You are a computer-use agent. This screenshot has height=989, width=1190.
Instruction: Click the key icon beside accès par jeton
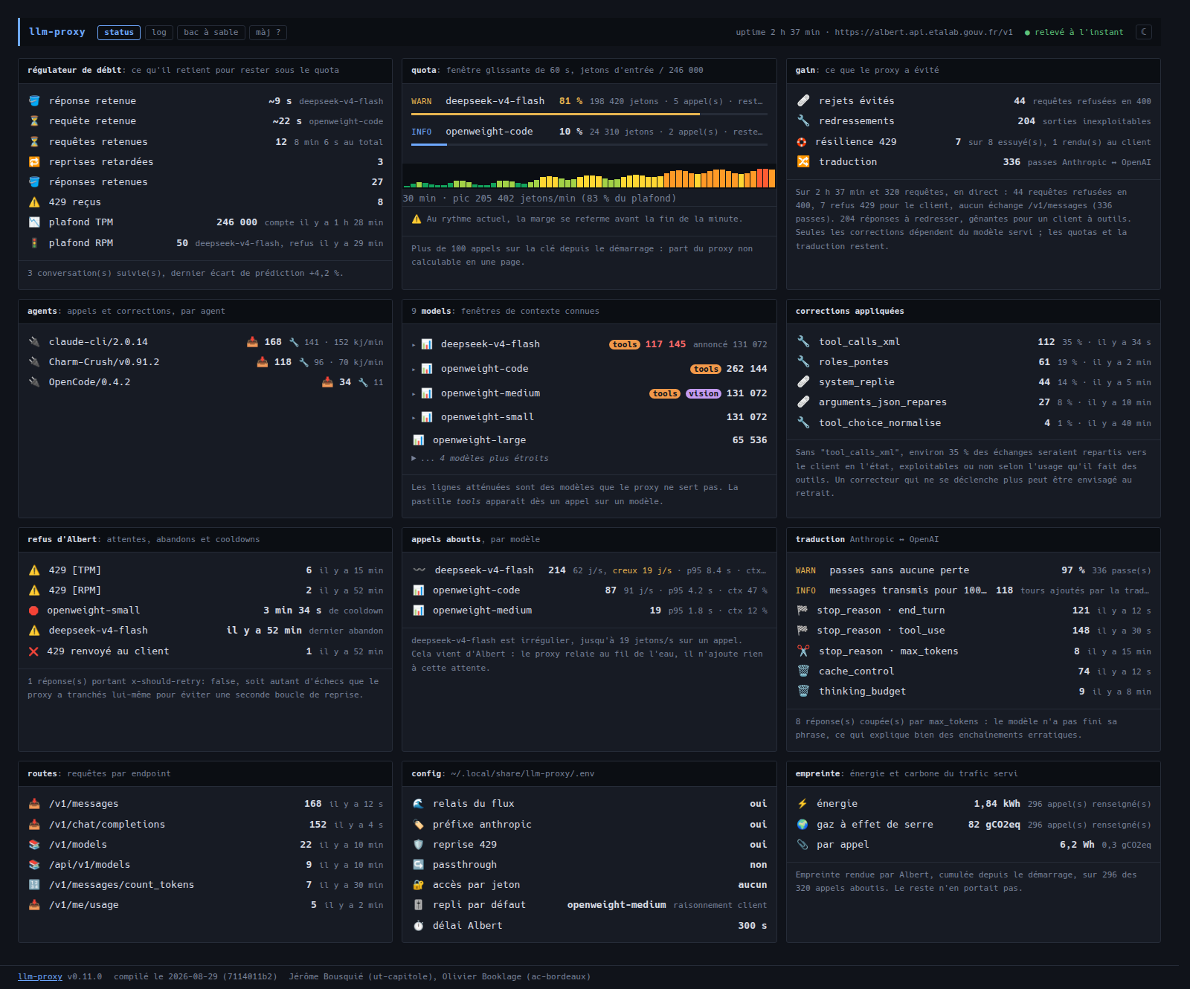point(419,885)
